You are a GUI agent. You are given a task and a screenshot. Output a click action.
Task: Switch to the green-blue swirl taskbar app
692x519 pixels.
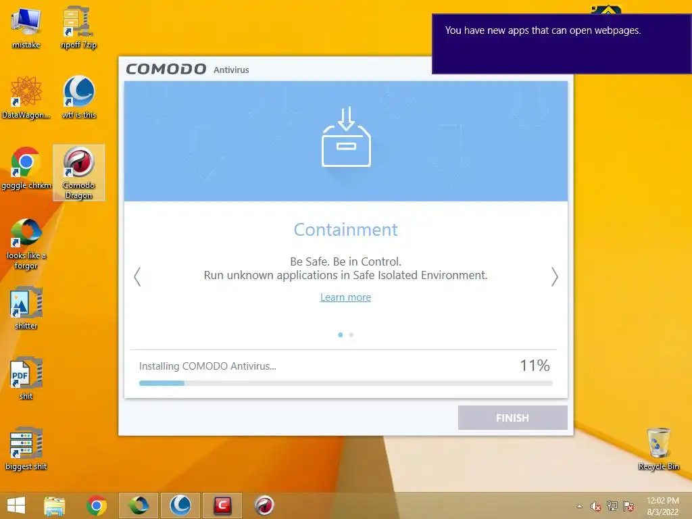pyautogui.click(x=138, y=505)
